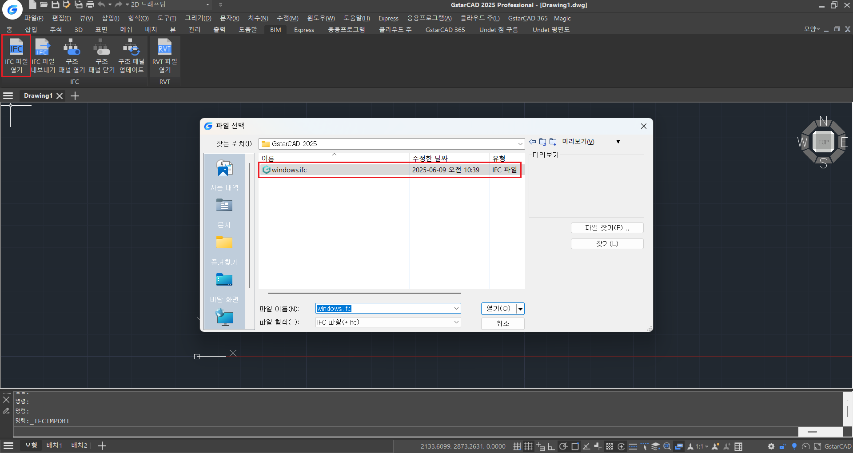Open the undo history dropdown arrow
Viewport: 853px width, 453px height.
click(110, 5)
